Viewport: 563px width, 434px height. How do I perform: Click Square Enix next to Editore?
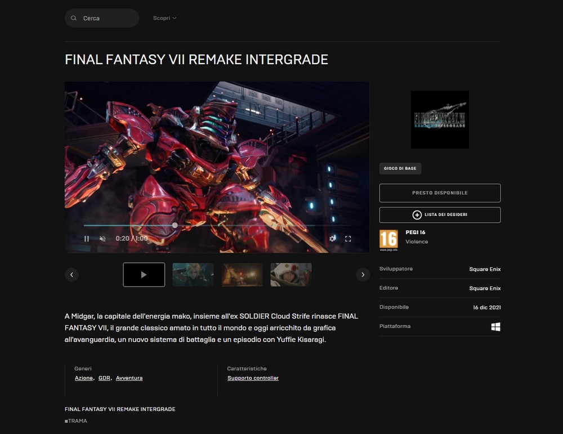click(x=485, y=288)
